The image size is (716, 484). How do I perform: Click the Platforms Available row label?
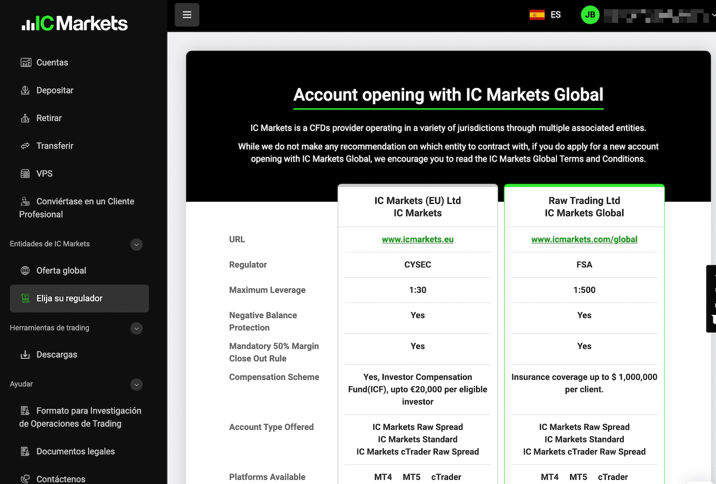coord(267,477)
